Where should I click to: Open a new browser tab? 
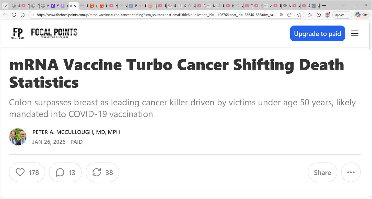point(324,5)
